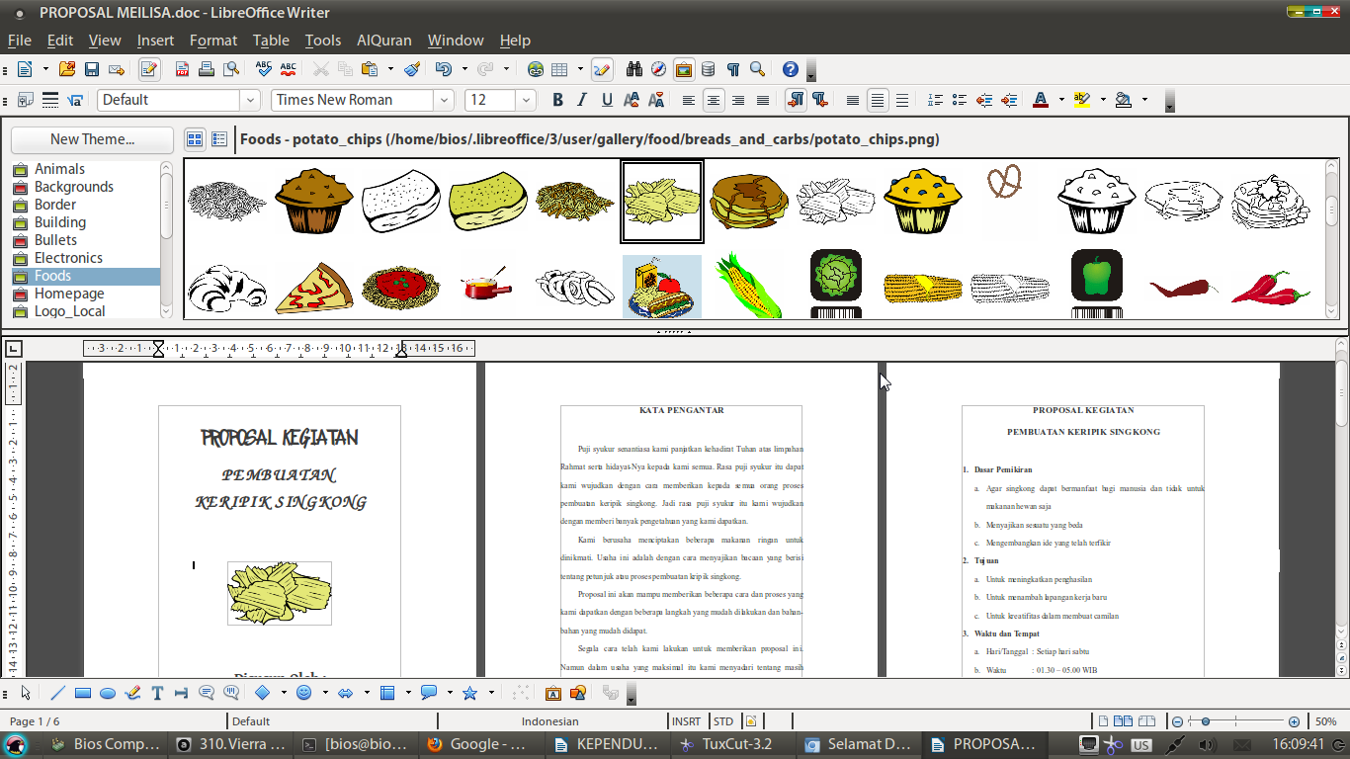The width and height of the screenshot is (1350, 759).
Task: Turn on bulleted list
Action: [x=960, y=100]
